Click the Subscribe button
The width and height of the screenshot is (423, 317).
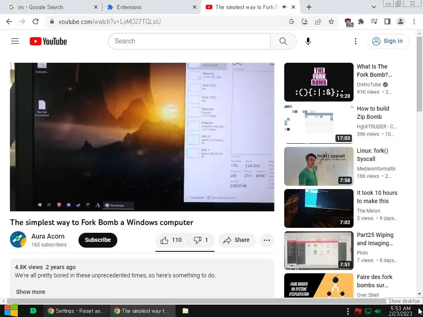click(97, 240)
